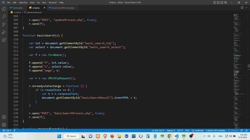Open Brave browser from taskbar
Screen dimensions: 250x140
(105, 136)
